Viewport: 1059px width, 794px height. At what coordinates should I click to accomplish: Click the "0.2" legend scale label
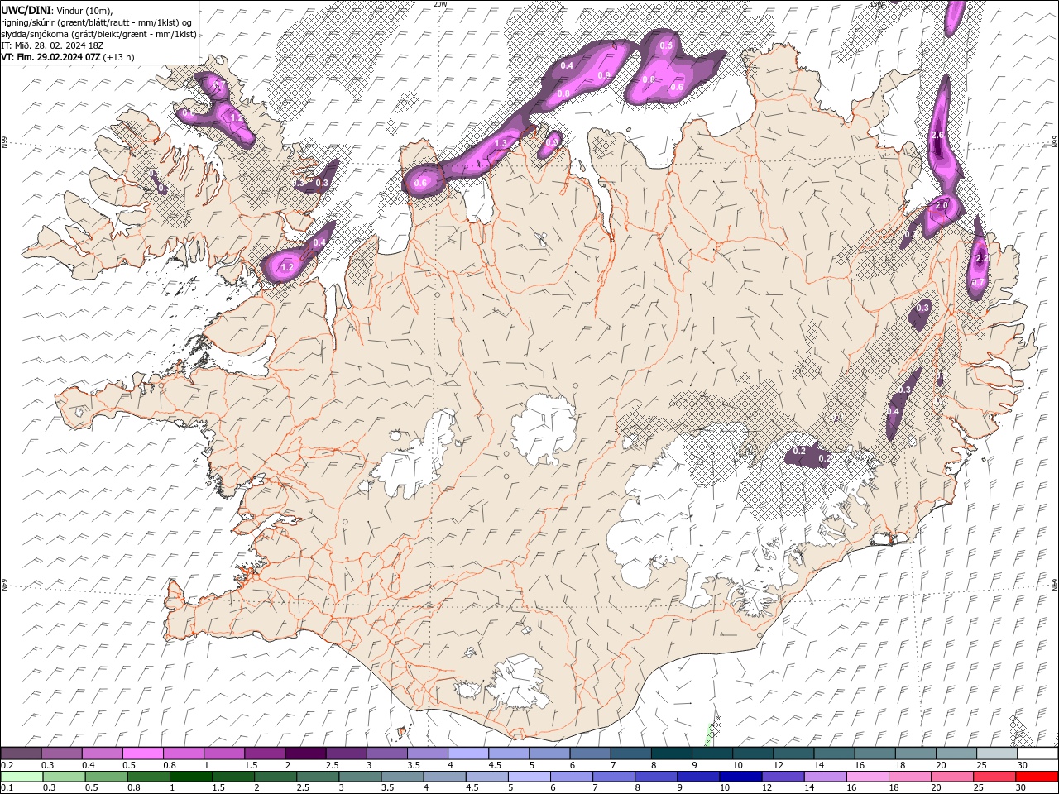point(7,765)
